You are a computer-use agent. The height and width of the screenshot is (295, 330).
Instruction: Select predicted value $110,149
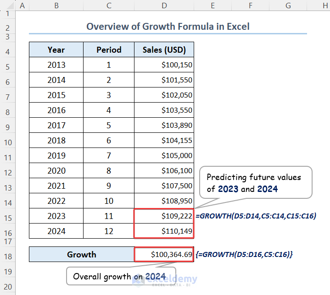point(164,231)
